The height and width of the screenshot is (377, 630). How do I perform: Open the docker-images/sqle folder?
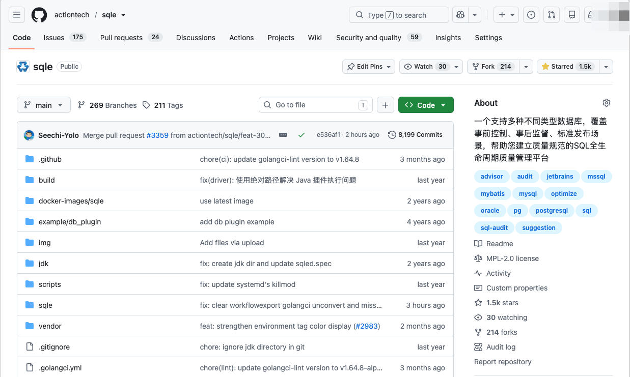coord(71,201)
